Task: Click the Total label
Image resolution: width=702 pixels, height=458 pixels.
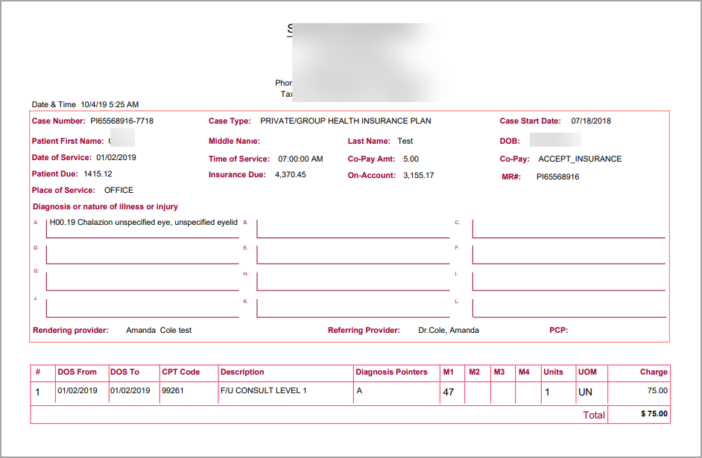Action: tap(594, 415)
